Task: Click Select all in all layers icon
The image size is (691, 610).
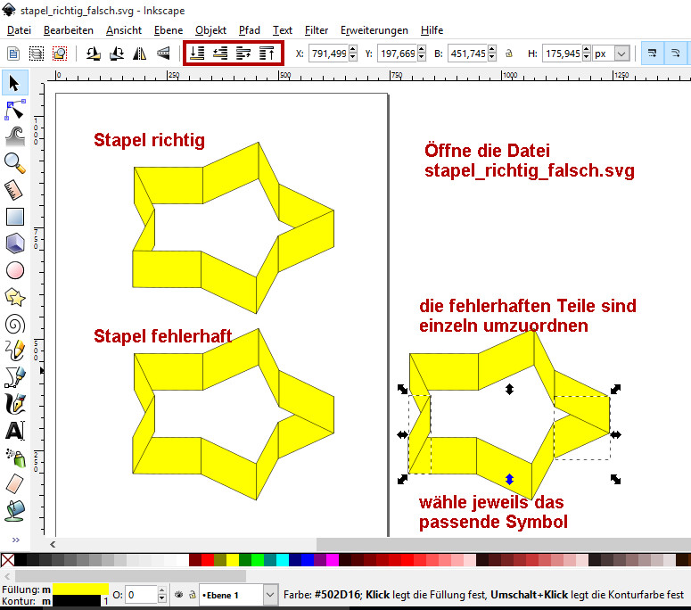Action: click(37, 54)
